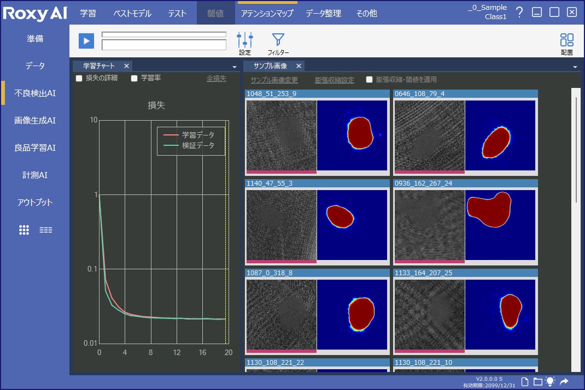Toggle 膨張収縮･閾値を適用 checkbox

pos(370,80)
